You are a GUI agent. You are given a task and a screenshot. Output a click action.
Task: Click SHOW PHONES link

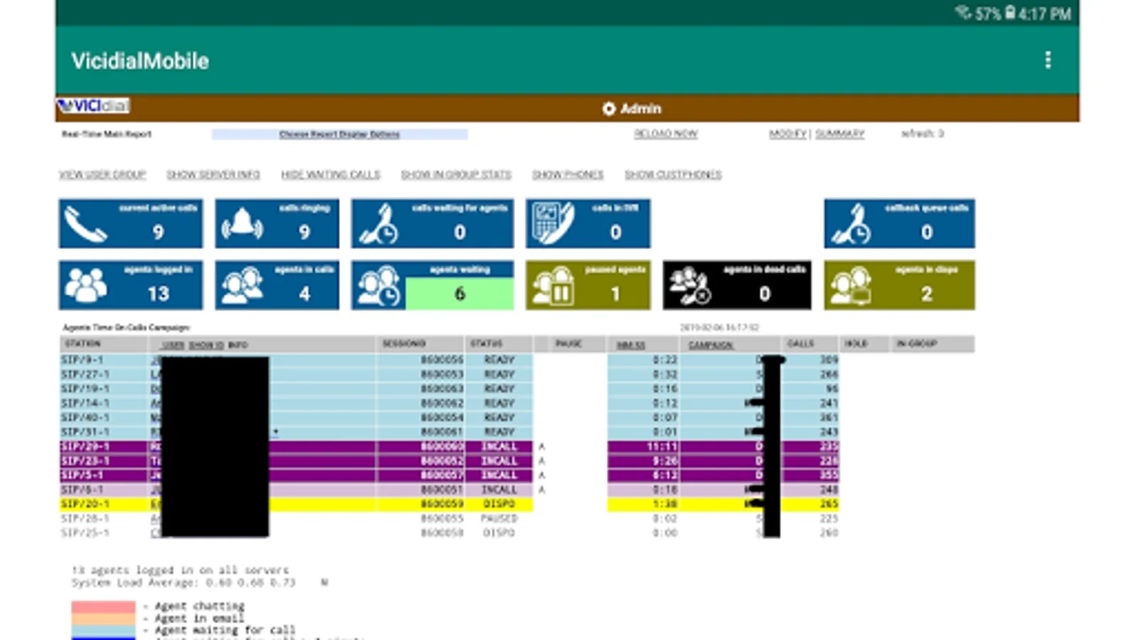[568, 175]
